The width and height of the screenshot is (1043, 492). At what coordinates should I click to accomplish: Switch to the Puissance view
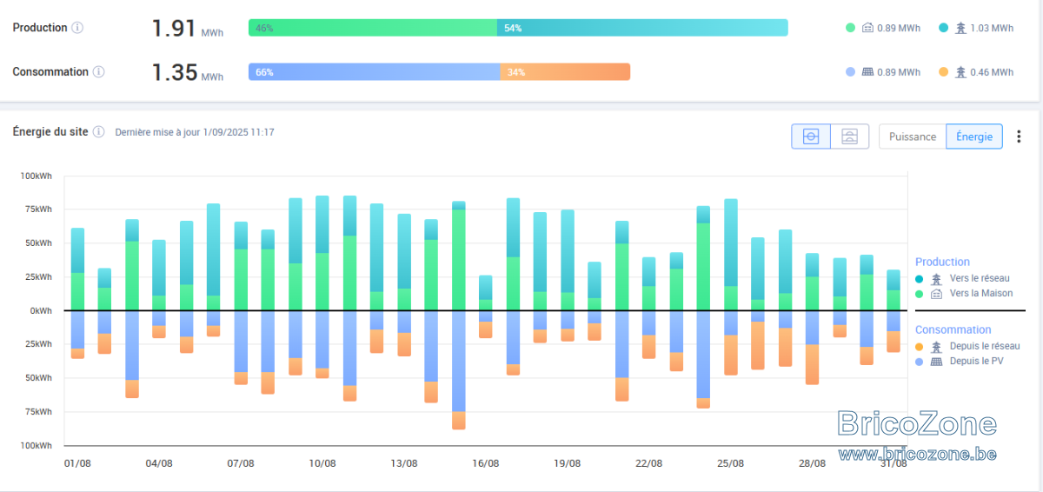click(913, 136)
